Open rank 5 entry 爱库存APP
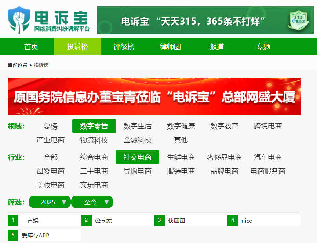317x243 pixels. tap(44, 235)
